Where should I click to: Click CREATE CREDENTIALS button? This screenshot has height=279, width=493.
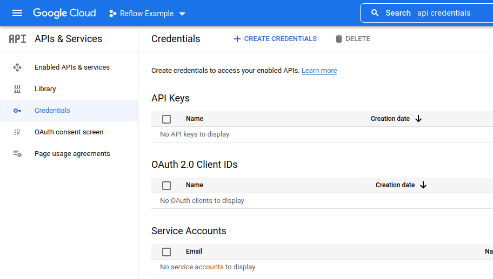275,39
